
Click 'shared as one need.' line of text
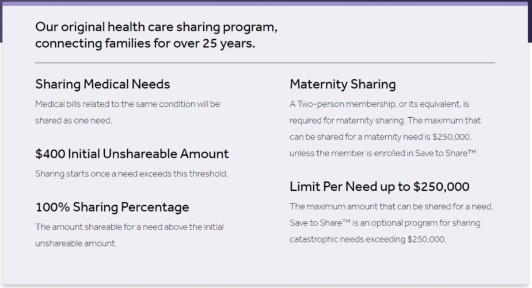click(x=73, y=120)
